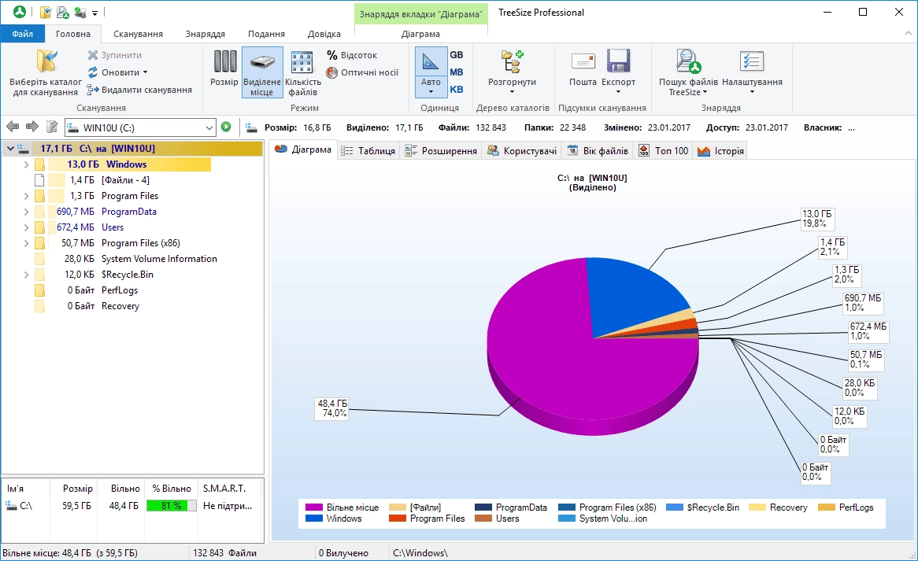Select the C:\ drive row in drive list
The image size is (918, 561).
point(132,505)
